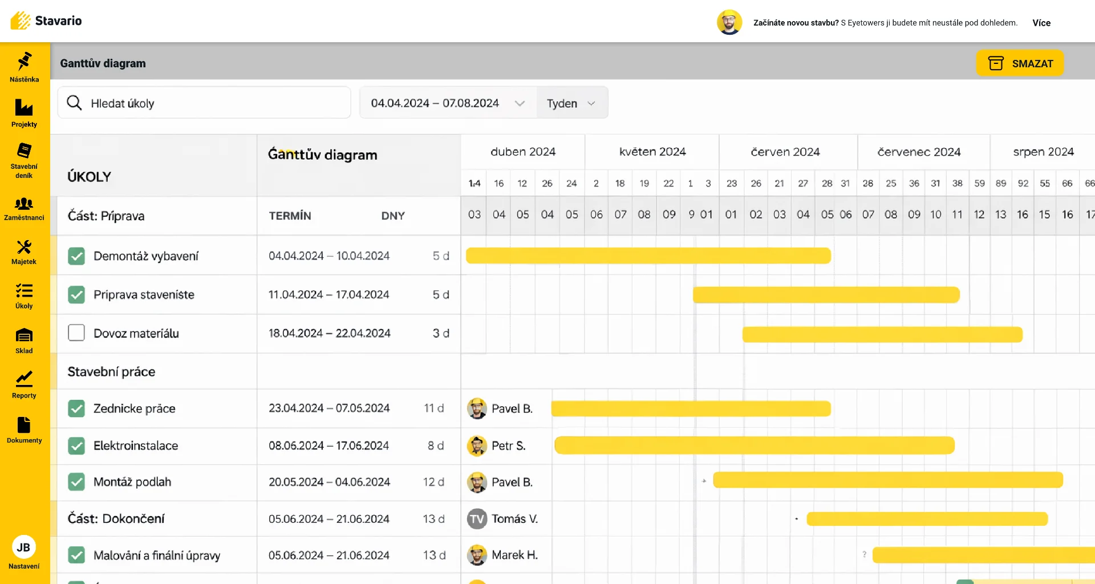
Task: Click the SMAZAT button
Action: point(1020,63)
